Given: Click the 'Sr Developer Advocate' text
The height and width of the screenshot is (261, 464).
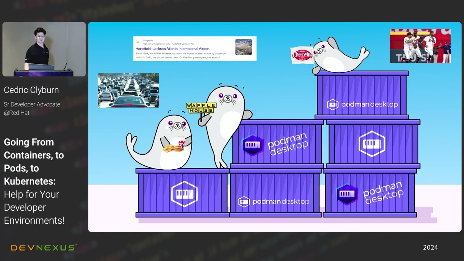Looking at the screenshot, I should click(32, 104).
